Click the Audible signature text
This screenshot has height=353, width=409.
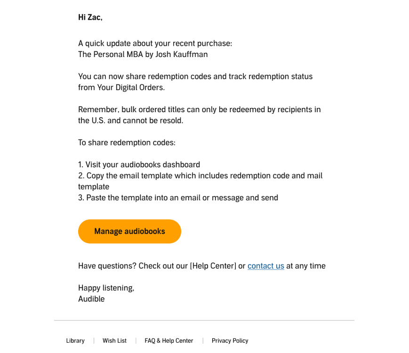(91, 299)
